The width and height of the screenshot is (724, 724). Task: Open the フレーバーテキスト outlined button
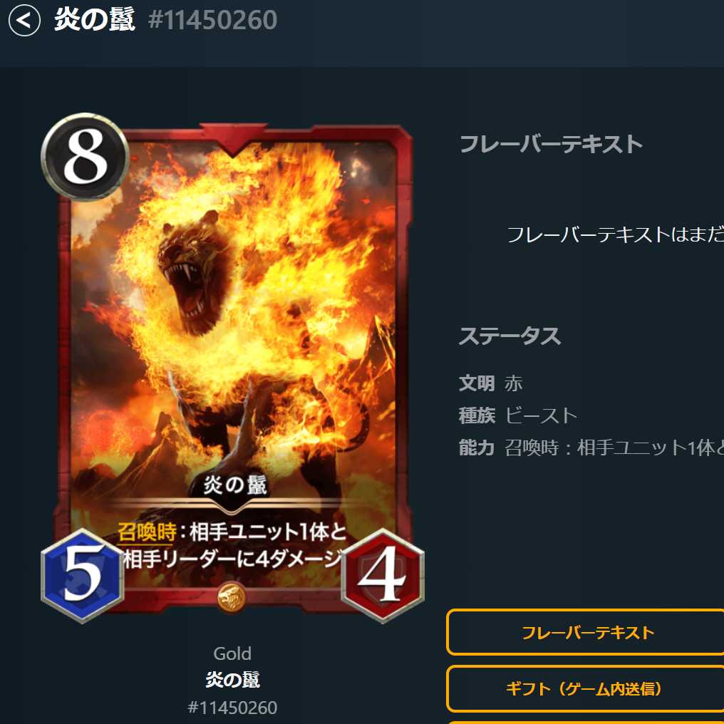(x=586, y=632)
